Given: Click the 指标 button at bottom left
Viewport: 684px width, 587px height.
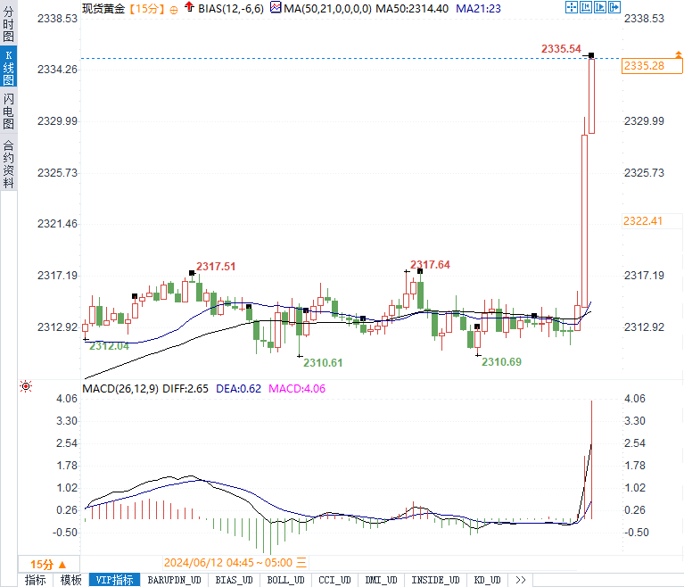Looking at the screenshot, I should pyautogui.click(x=35, y=580).
